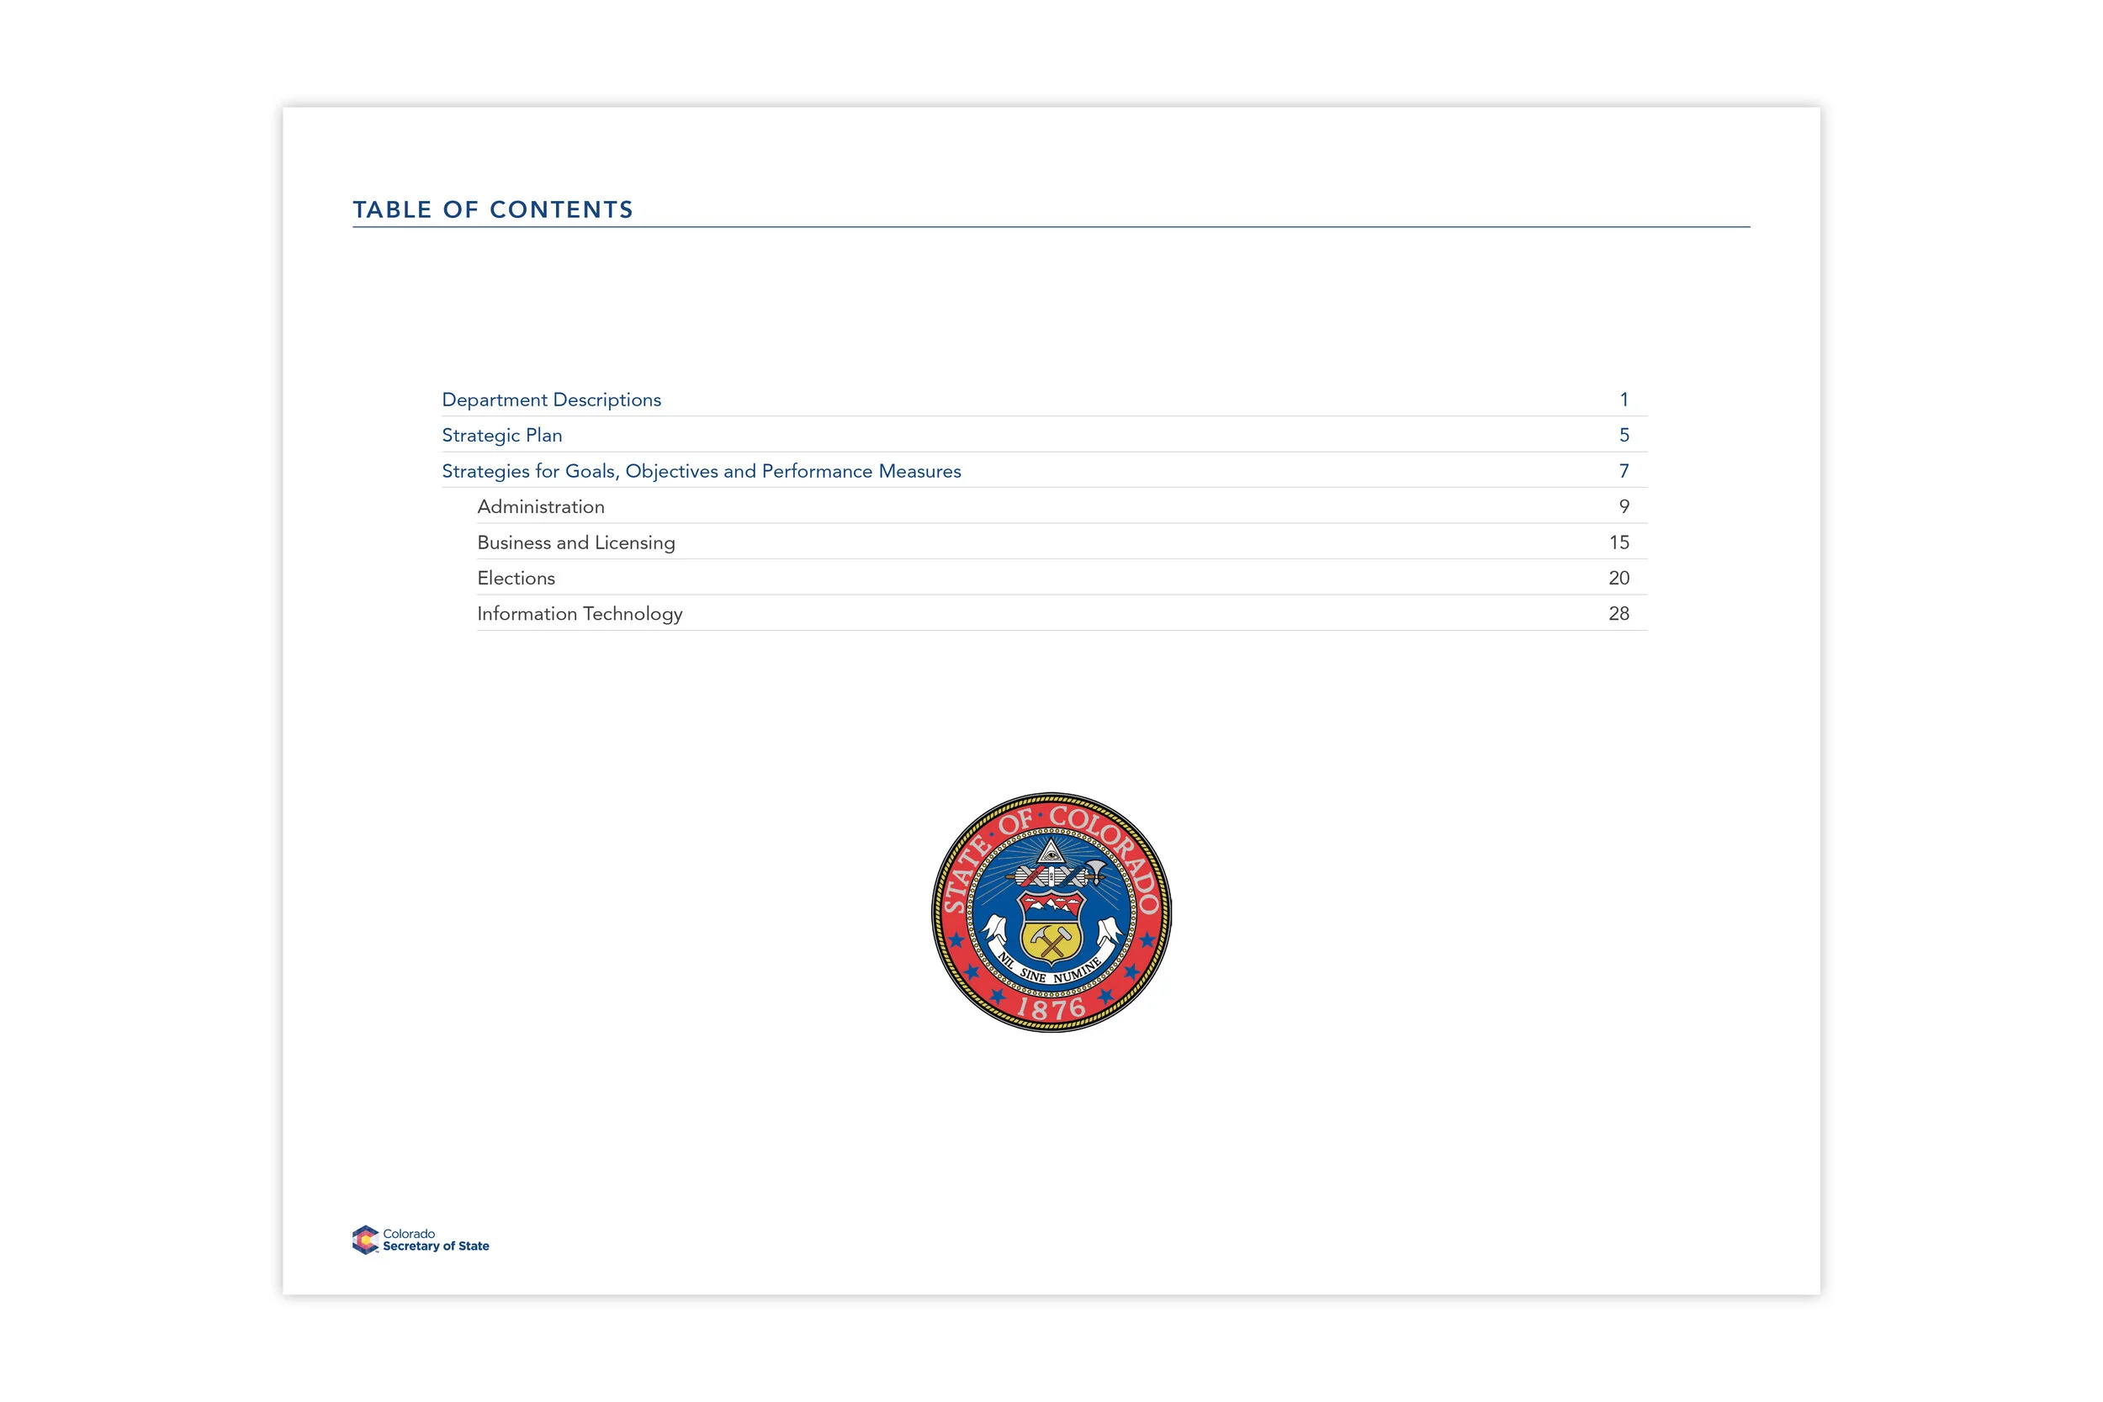Go to the Administration entry

541,507
